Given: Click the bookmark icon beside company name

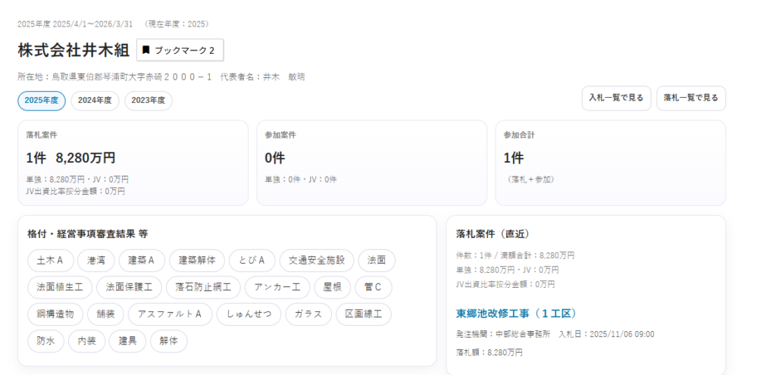Looking at the screenshot, I should pyautogui.click(x=146, y=50).
